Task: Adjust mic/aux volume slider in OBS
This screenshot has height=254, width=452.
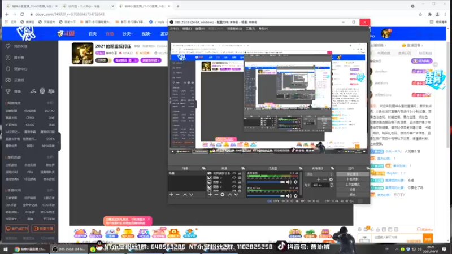Action: coord(266,196)
